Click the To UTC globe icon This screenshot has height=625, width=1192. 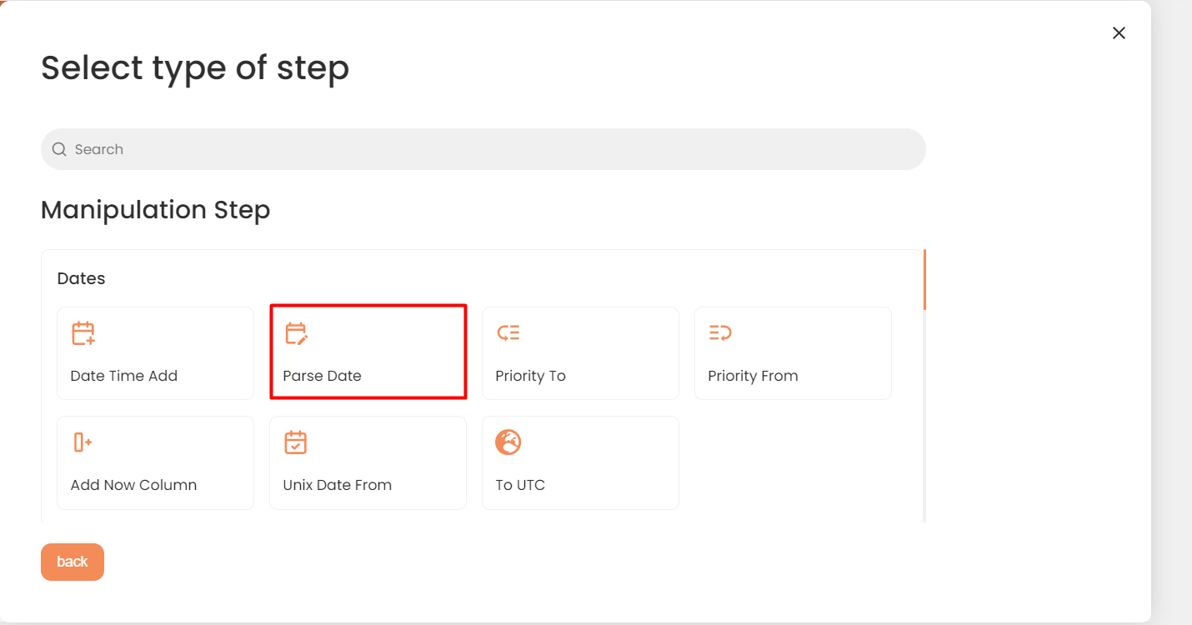pos(508,442)
